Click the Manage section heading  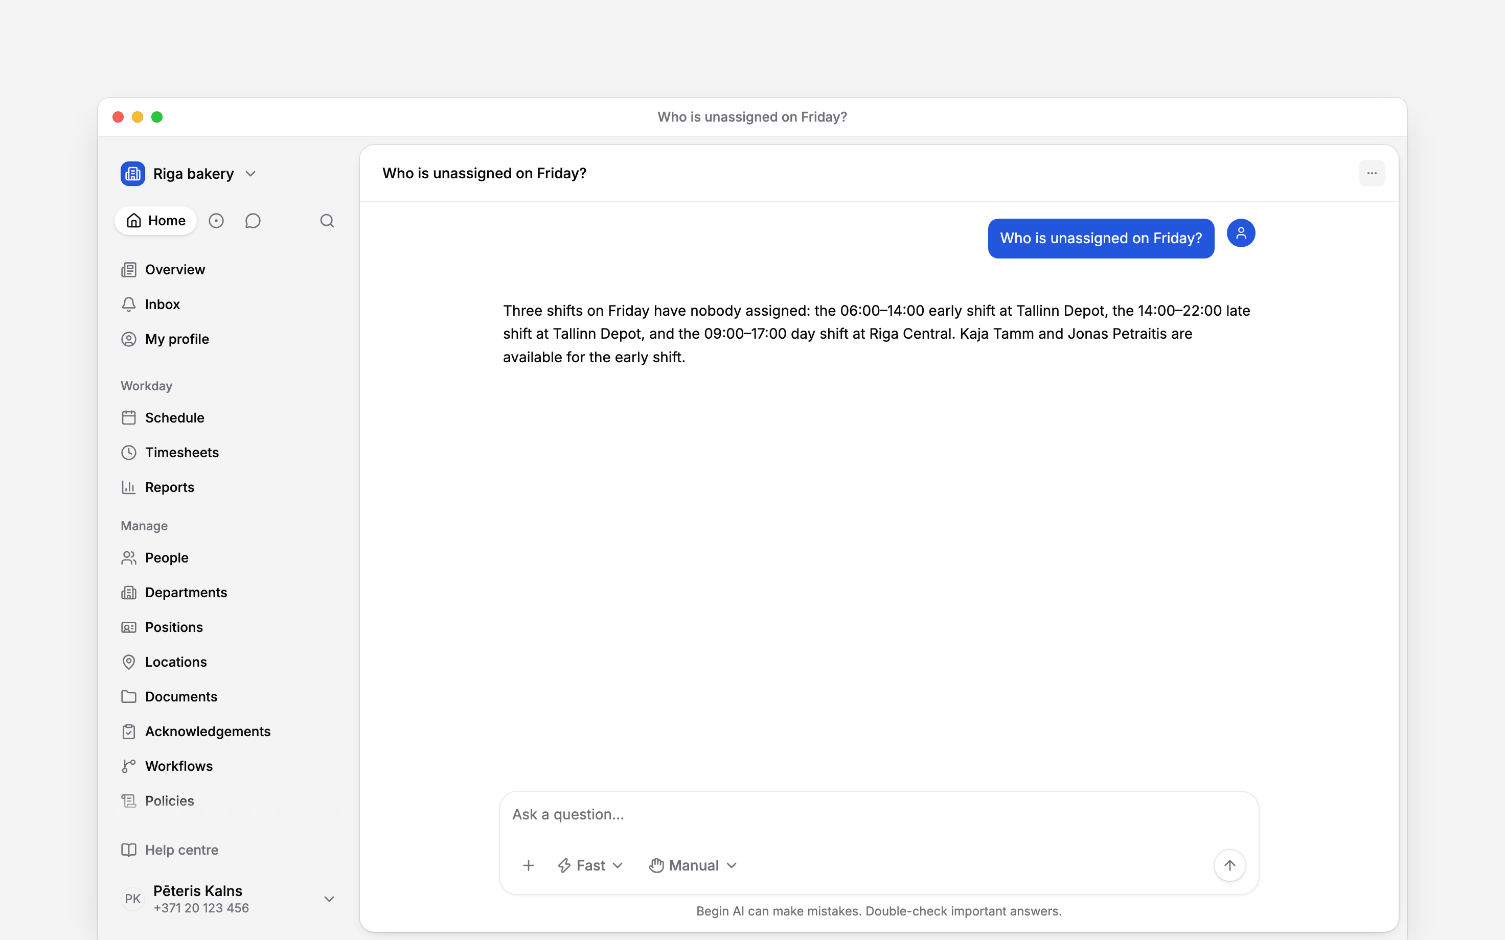[x=144, y=526]
